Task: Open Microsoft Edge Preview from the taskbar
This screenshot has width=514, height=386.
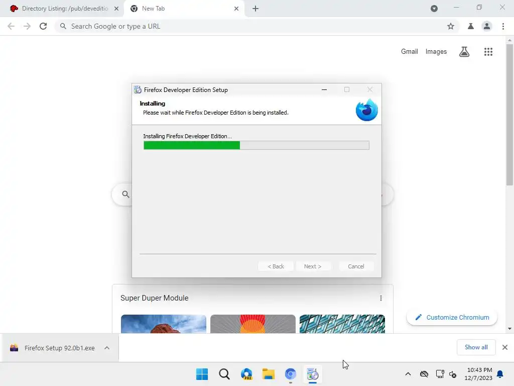Action: pos(246,374)
